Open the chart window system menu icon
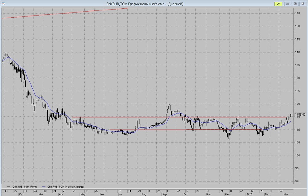The width and height of the screenshot is (308, 196). click(x=3, y=4)
